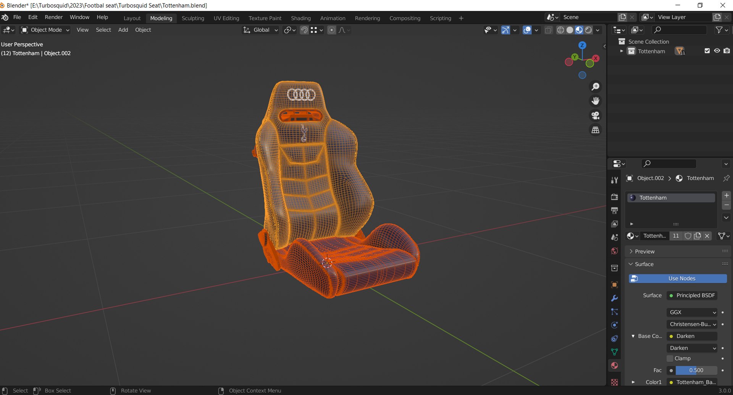Enable the Clamp checkbox
Image resolution: width=733 pixels, height=395 pixels.
point(670,358)
